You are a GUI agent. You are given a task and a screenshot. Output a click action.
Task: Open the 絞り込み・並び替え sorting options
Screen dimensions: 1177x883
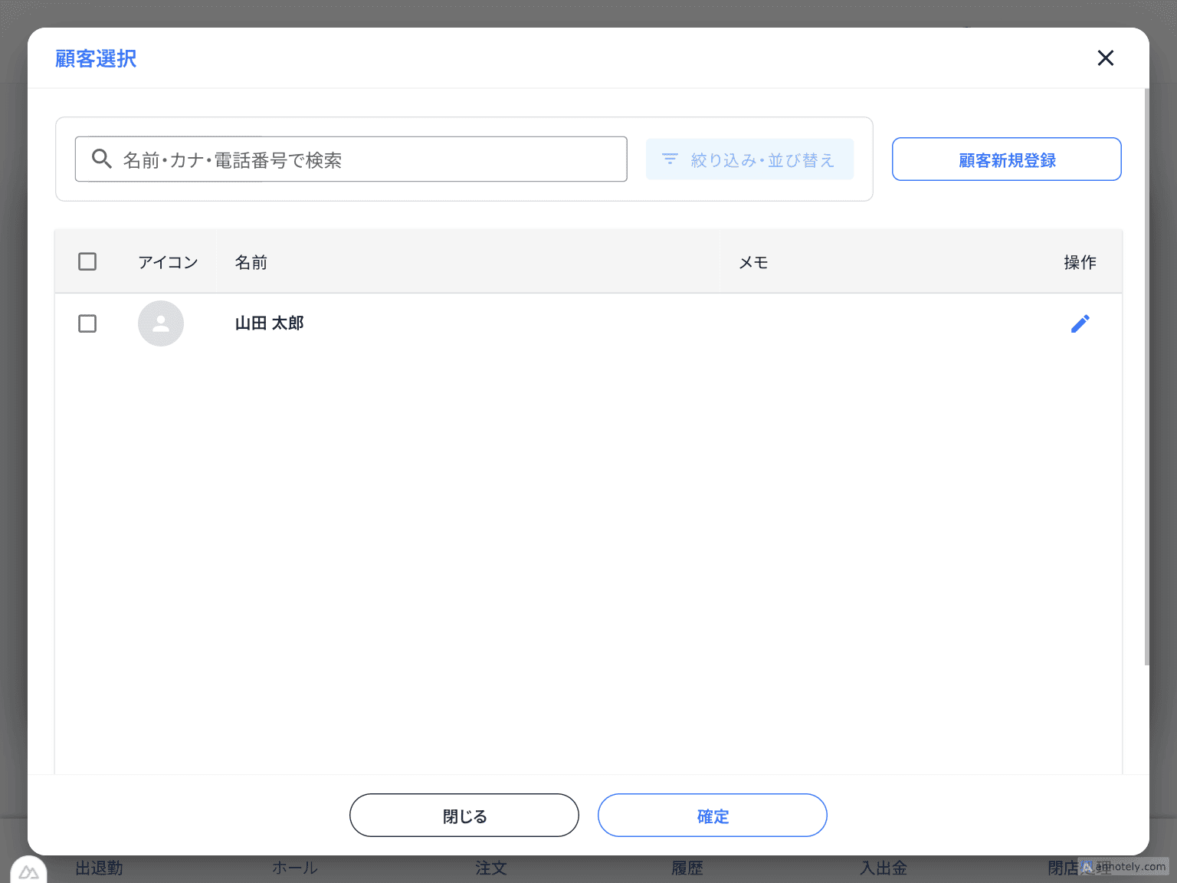click(x=749, y=159)
